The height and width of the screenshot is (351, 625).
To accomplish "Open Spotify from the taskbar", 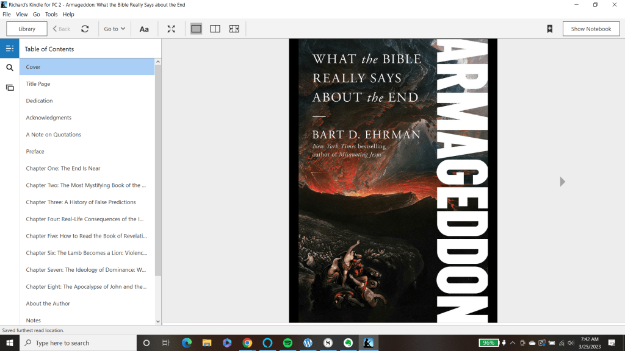I will [x=287, y=343].
